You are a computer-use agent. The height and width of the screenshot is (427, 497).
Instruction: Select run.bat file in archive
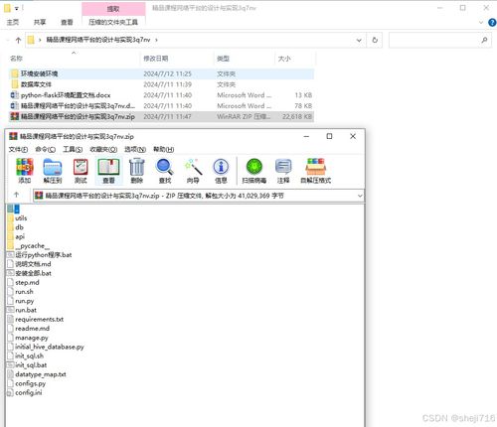coord(22,310)
